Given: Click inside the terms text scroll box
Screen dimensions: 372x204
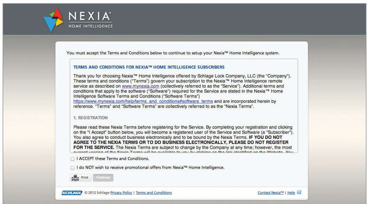Looking at the screenshot, I should 184,106.
